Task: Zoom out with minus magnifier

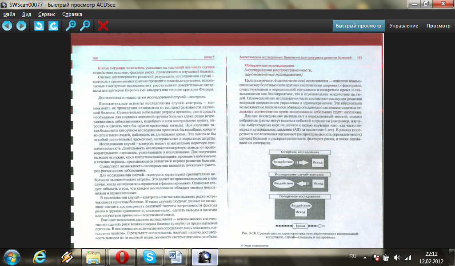Action: click(x=85, y=26)
